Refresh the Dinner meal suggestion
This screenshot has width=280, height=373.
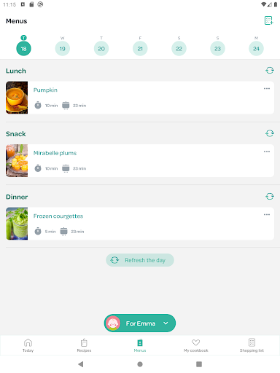point(270,196)
